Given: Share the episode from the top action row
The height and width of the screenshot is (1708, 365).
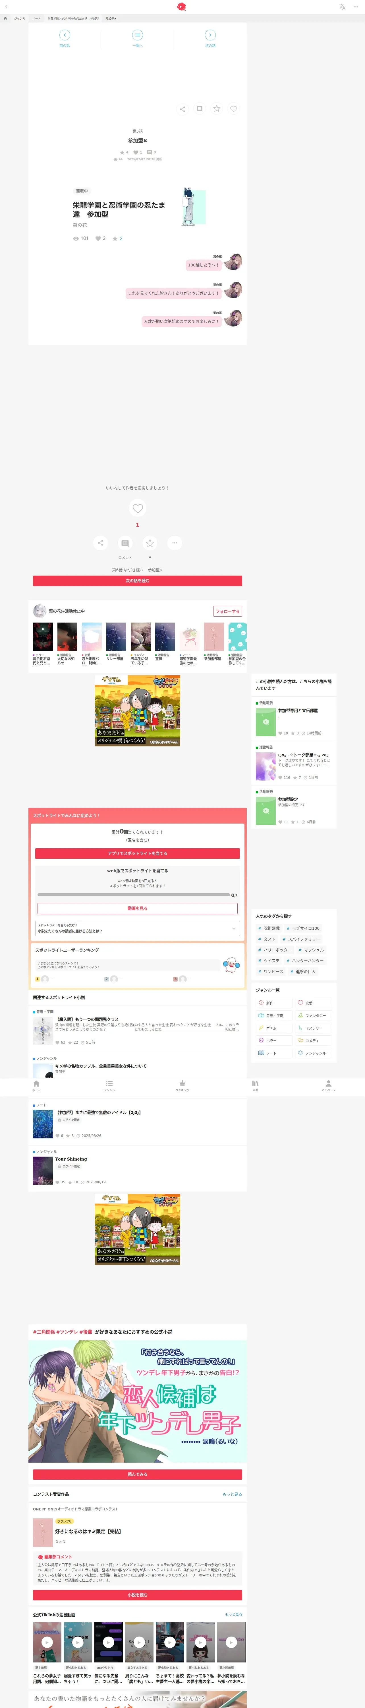Looking at the screenshot, I should (182, 109).
